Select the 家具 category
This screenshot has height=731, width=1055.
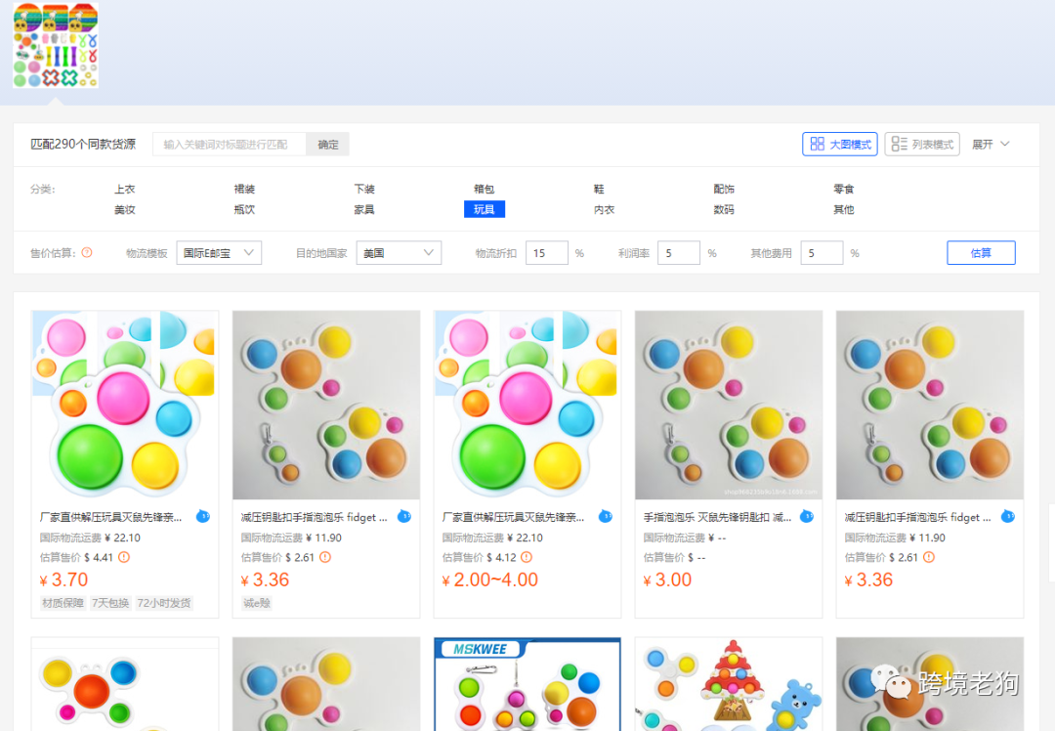(364, 209)
